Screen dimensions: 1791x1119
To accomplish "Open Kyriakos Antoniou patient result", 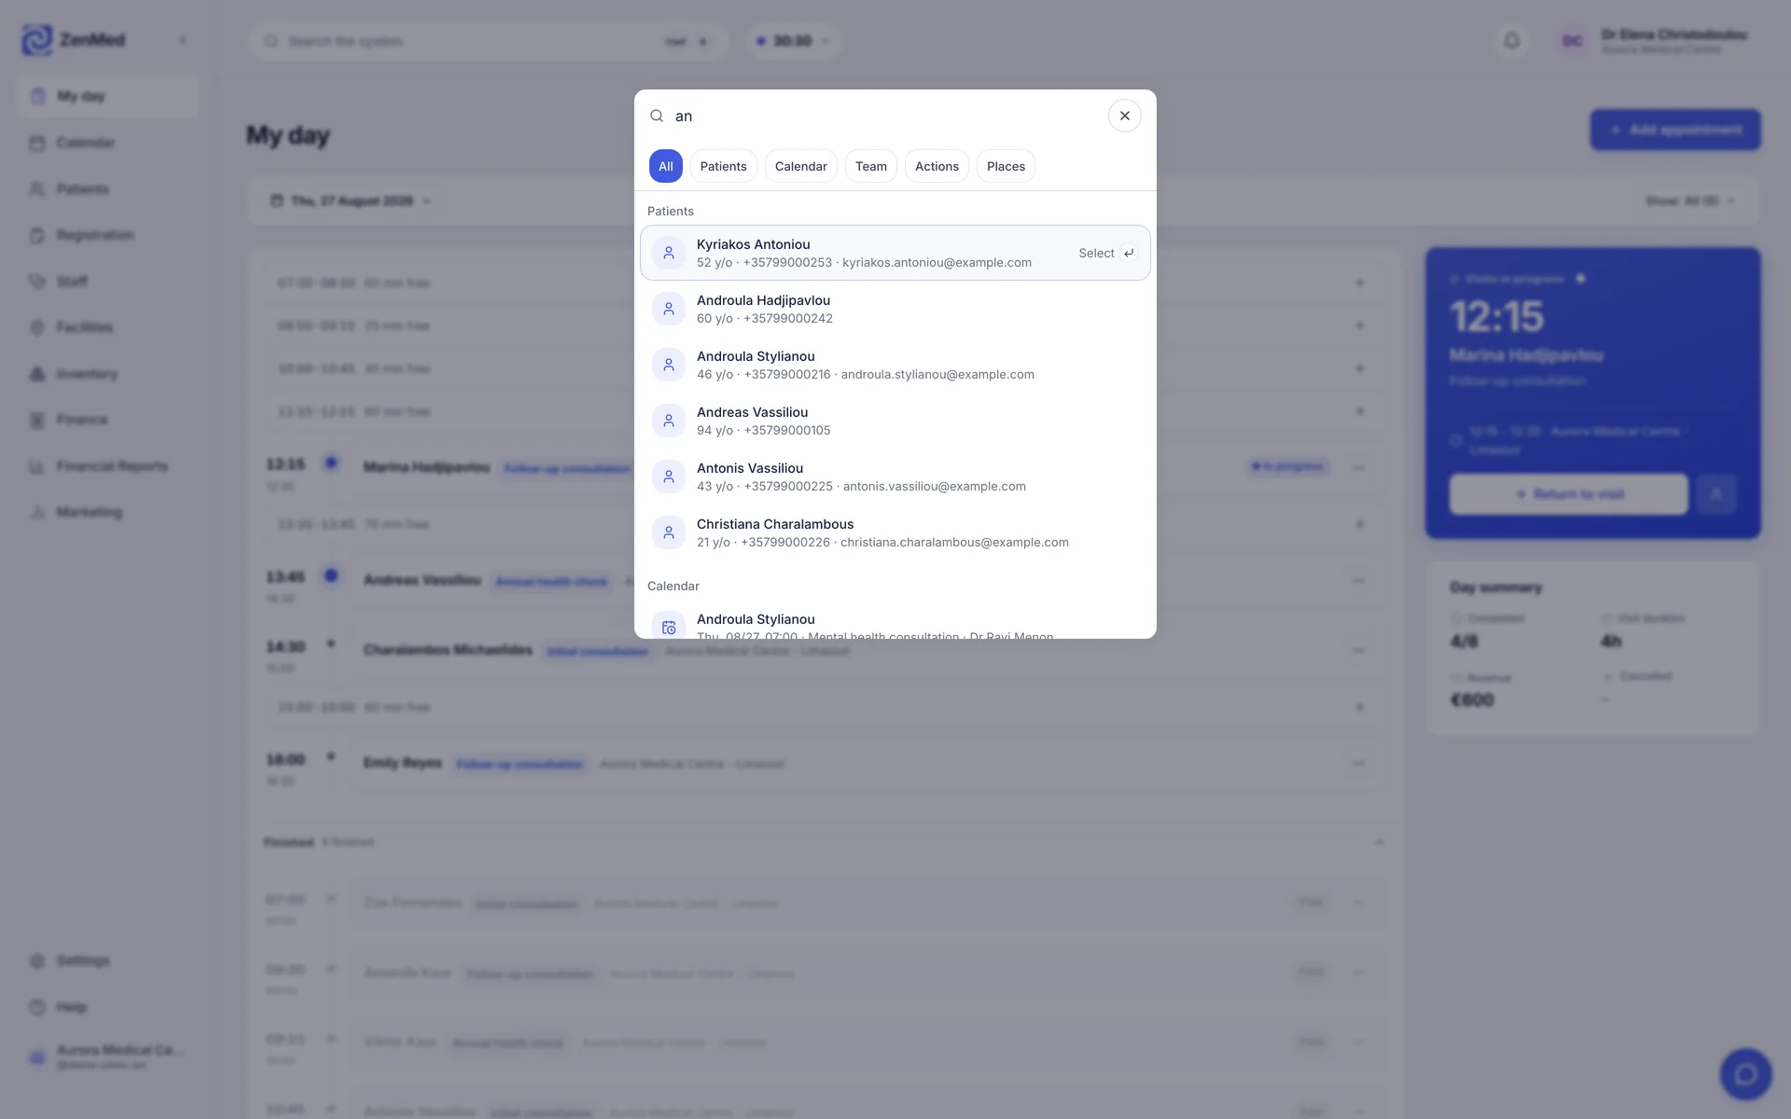I will (895, 253).
